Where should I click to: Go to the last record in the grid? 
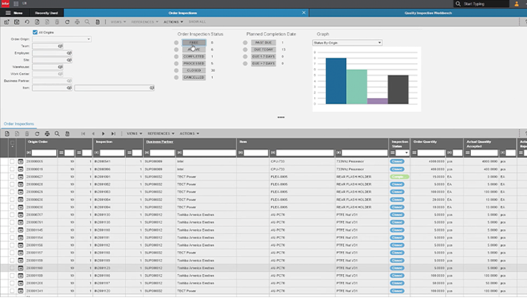point(114,133)
